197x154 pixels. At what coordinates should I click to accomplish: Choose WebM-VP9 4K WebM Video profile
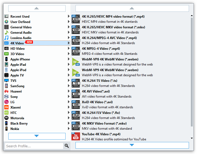tap(131, 72)
